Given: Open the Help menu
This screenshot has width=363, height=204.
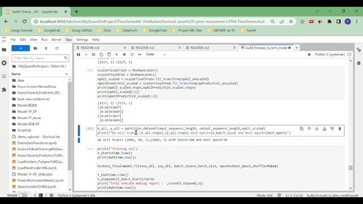Looking at the screenshot, I should [x=96, y=40].
